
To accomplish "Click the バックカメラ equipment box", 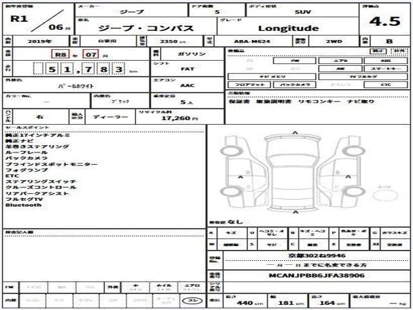I will (295, 85).
